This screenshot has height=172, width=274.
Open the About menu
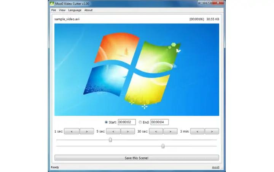(x=88, y=10)
